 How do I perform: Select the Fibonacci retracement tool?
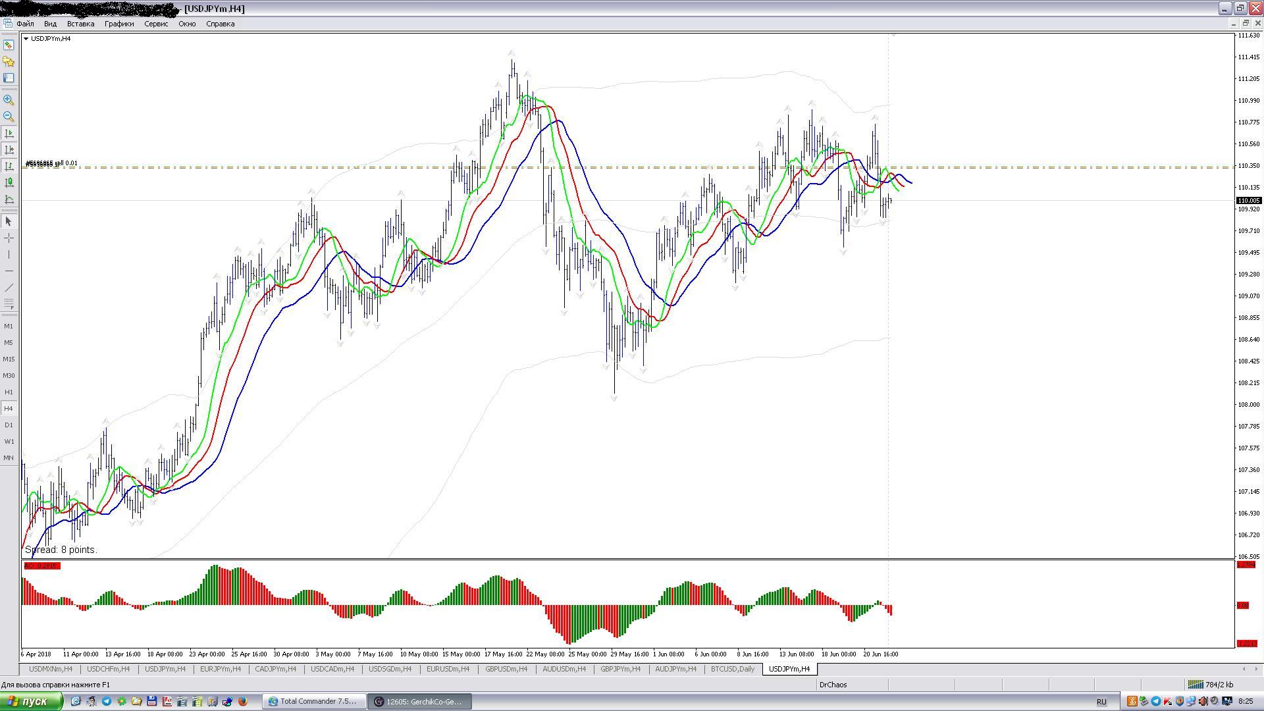point(9,303)
